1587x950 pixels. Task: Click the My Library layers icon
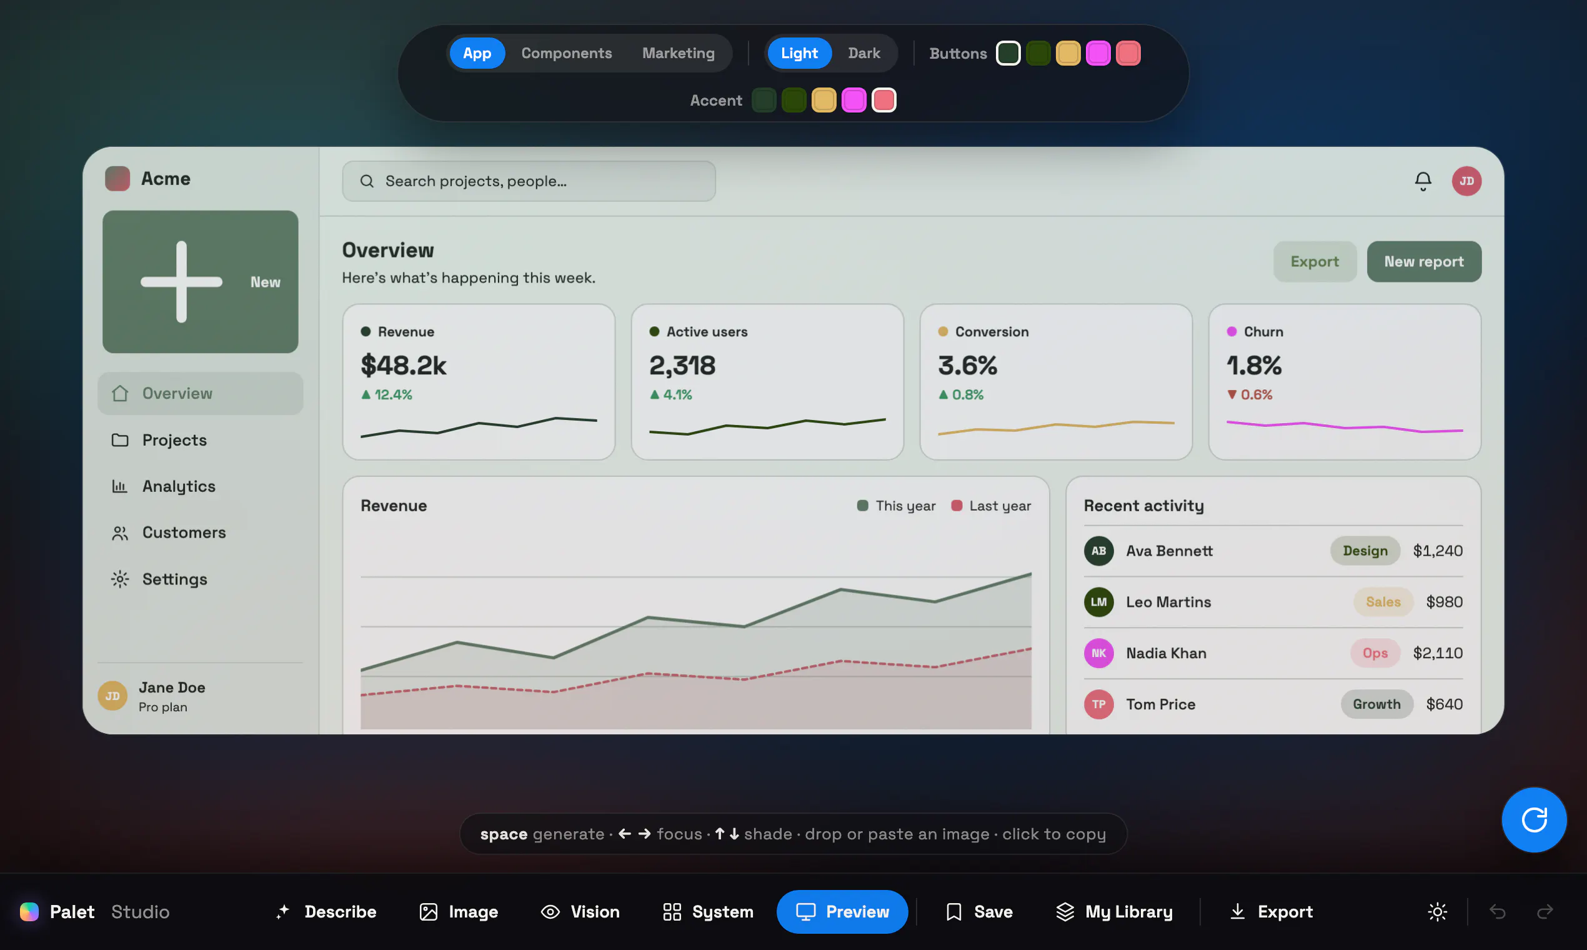coord(1065,912)
